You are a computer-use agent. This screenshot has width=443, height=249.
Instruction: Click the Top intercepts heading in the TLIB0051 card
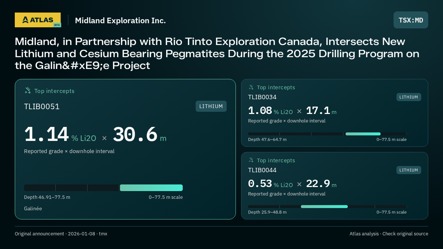(54, 91)
